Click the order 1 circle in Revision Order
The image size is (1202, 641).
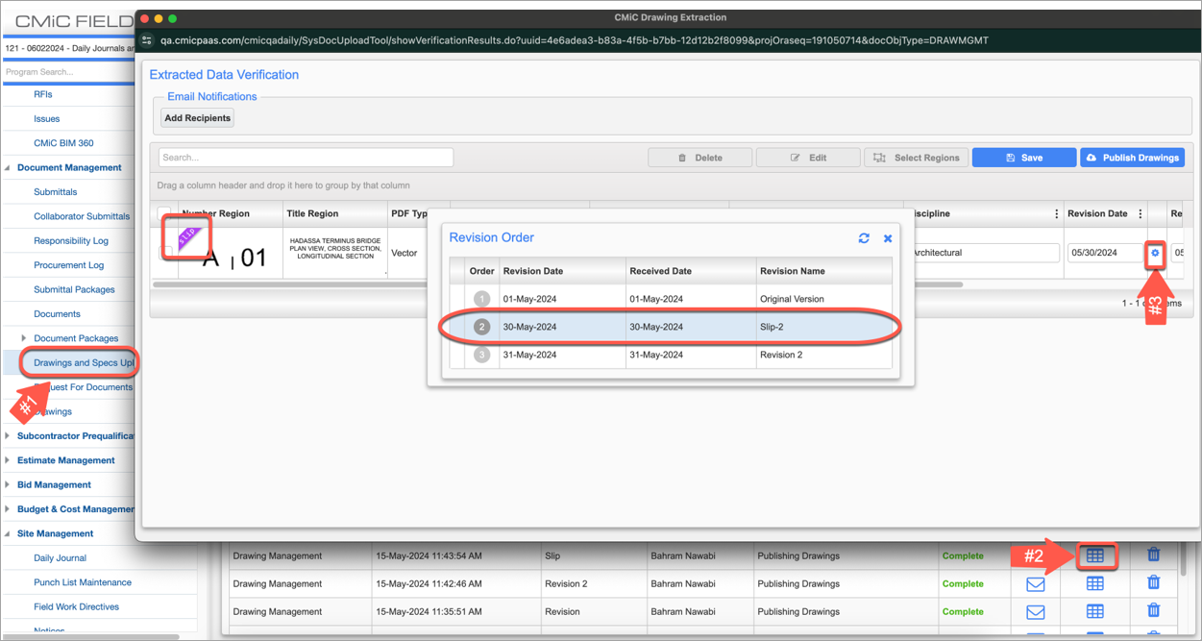[481, 299]
